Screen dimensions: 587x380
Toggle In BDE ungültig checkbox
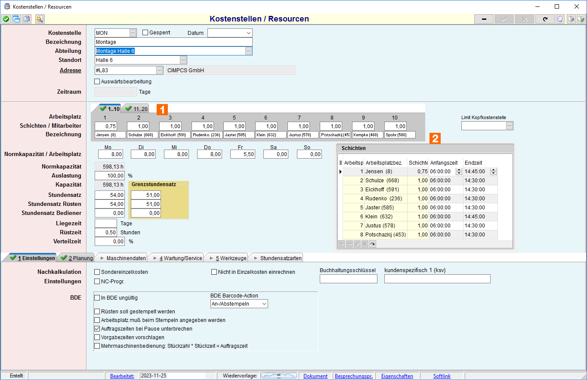(97, 297)
